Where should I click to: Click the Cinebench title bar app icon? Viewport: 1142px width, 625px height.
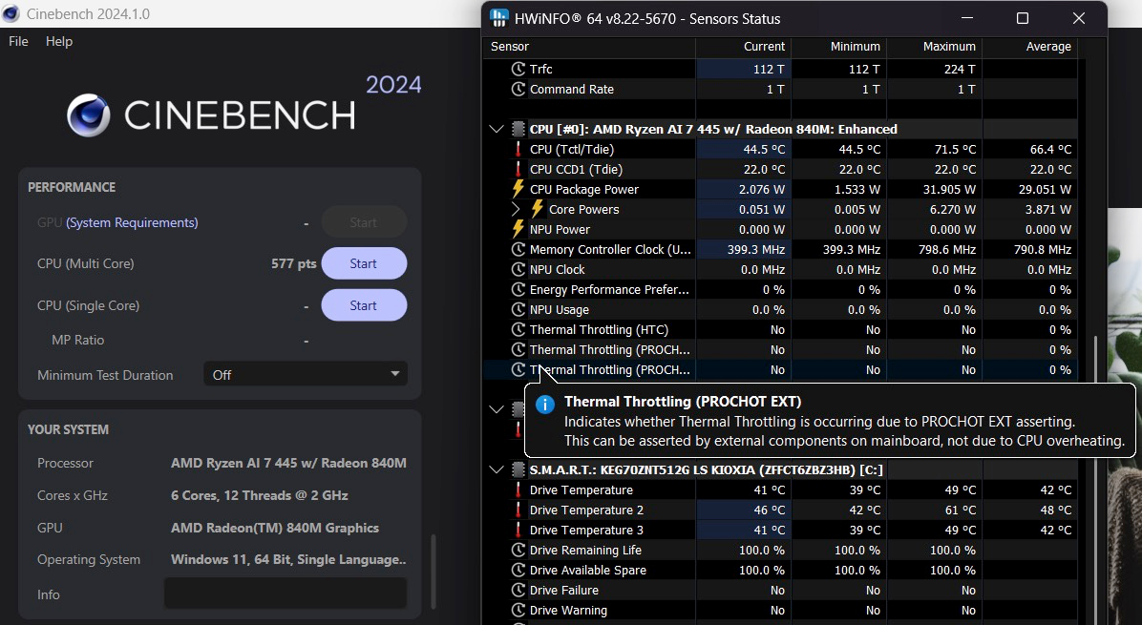point(11,13)
